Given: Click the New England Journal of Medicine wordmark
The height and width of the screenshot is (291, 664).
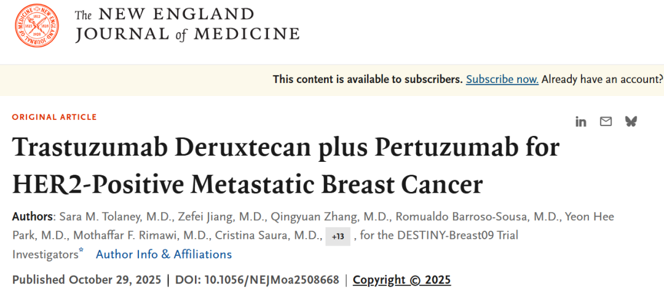Looking at the screenshot, I should (187, 25).
